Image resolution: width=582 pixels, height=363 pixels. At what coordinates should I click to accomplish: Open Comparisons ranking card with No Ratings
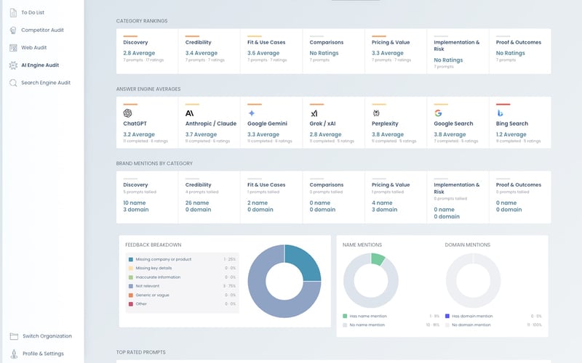coord(333,51)
